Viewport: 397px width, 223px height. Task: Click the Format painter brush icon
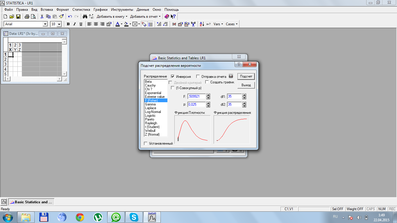(x=61, y=17)
